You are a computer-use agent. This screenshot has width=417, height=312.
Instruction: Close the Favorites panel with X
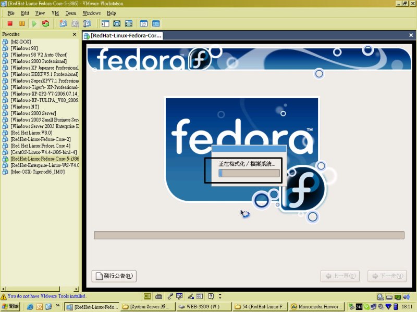point(75,34)
